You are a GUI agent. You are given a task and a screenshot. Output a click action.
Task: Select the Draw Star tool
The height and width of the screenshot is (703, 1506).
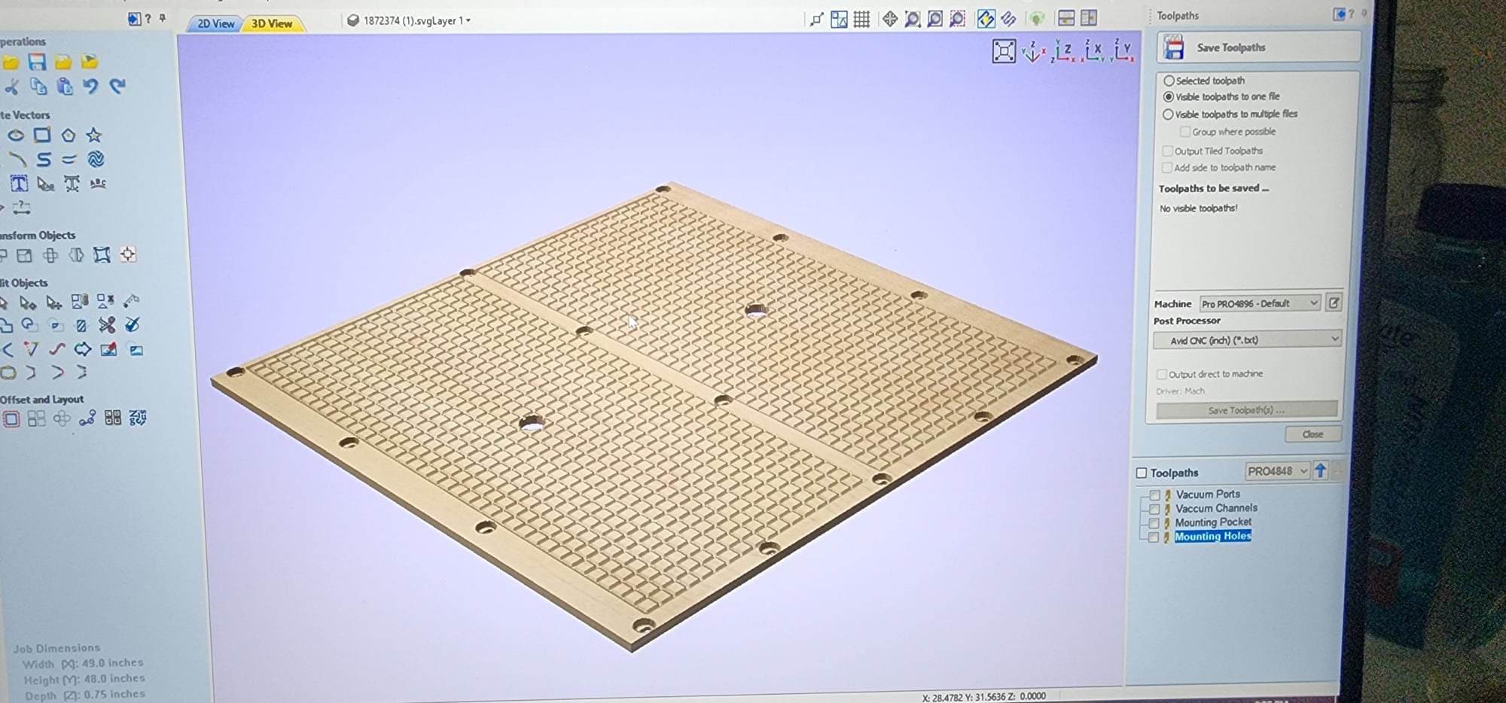click(94, 135)
